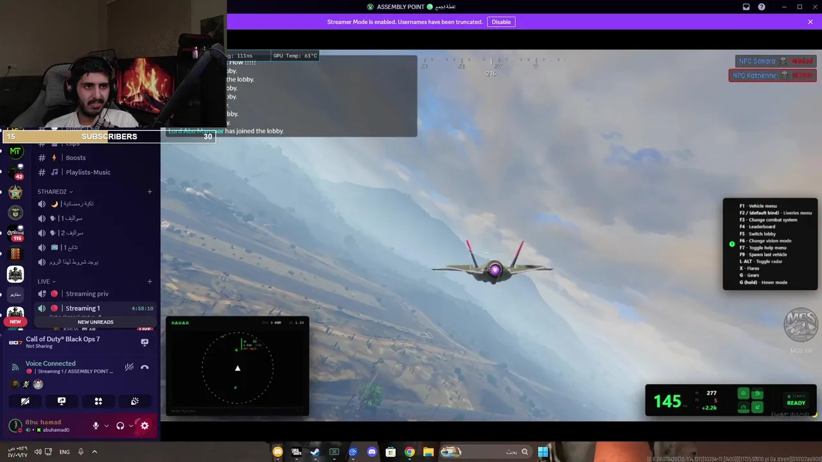Screen dimensions: 822x462
Task: Open the Boosts text channel
Action: 95,158
